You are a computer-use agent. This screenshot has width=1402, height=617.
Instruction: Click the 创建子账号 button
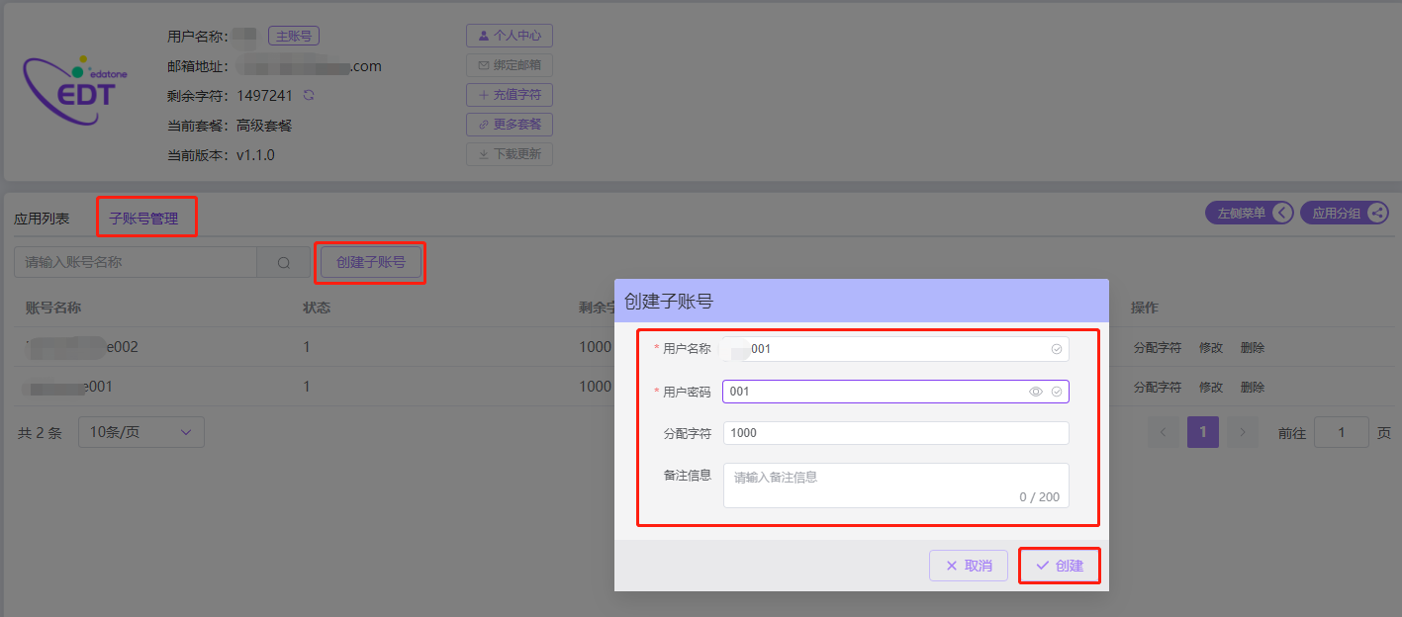[x=370, y=263]
